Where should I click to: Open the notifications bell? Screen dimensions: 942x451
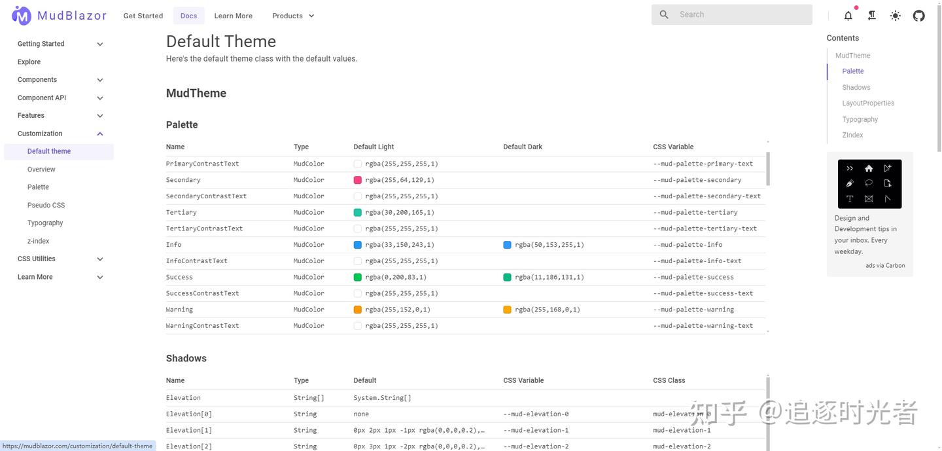coord(848,16)
